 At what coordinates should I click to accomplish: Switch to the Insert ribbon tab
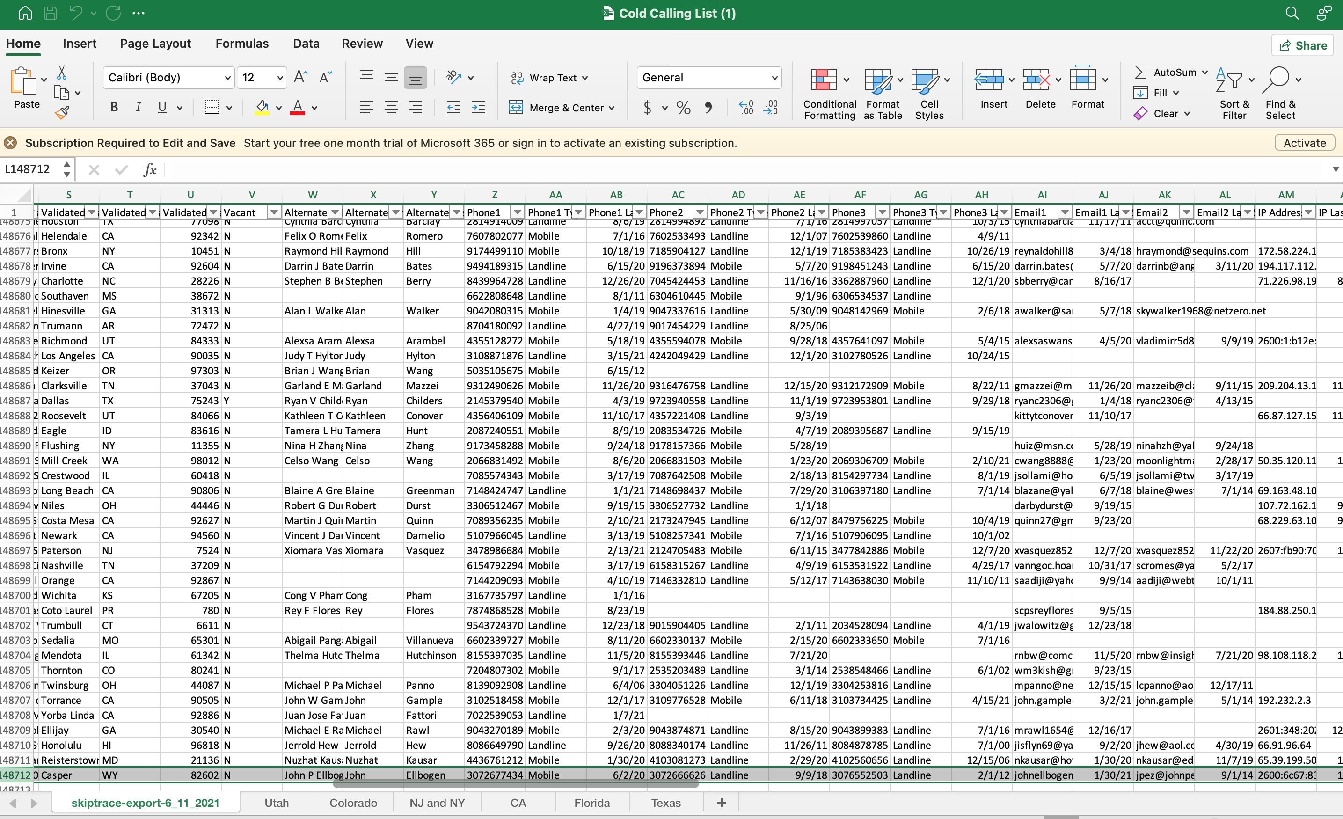click(80, 44)
